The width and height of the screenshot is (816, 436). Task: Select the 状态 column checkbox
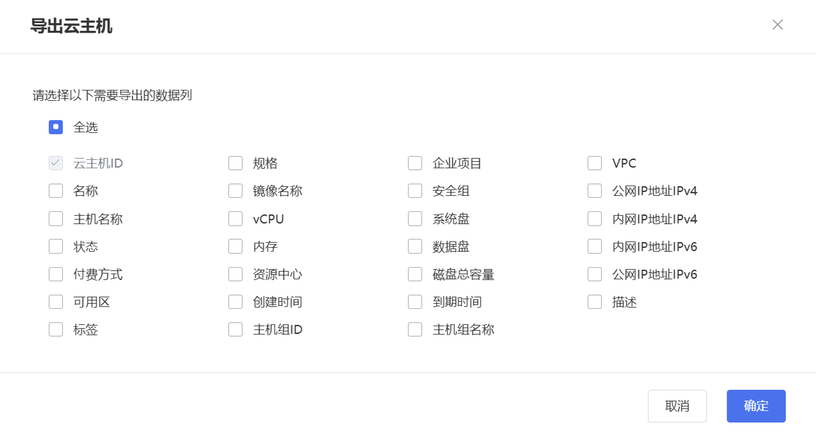56,247
